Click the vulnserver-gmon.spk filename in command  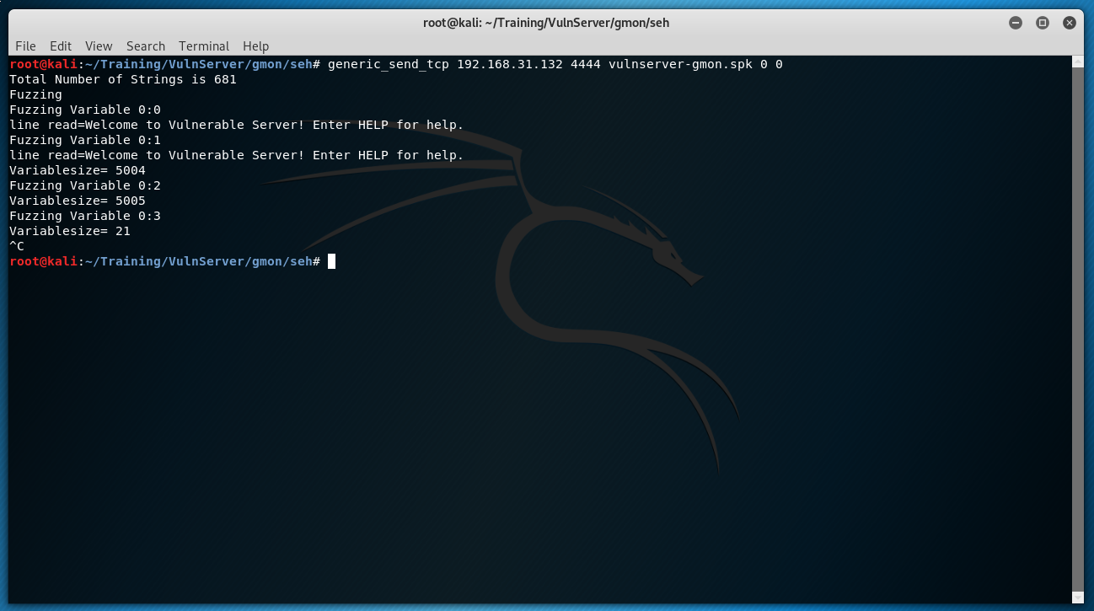[680, 64]
